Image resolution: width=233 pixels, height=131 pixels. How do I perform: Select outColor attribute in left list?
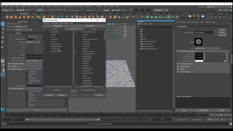54,41
